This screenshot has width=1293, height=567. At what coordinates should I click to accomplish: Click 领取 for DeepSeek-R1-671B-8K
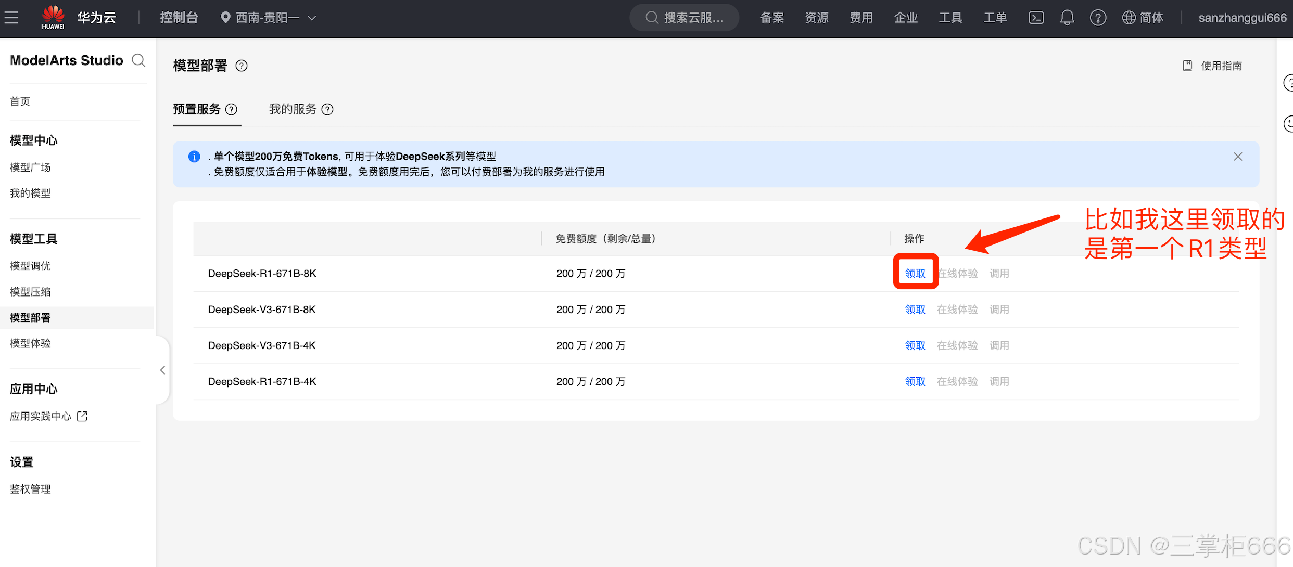(x=915, y=274)
